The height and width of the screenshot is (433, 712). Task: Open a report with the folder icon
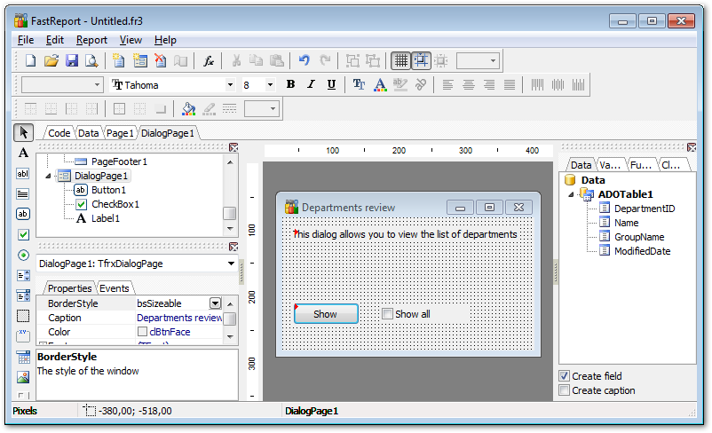(51, 60)
